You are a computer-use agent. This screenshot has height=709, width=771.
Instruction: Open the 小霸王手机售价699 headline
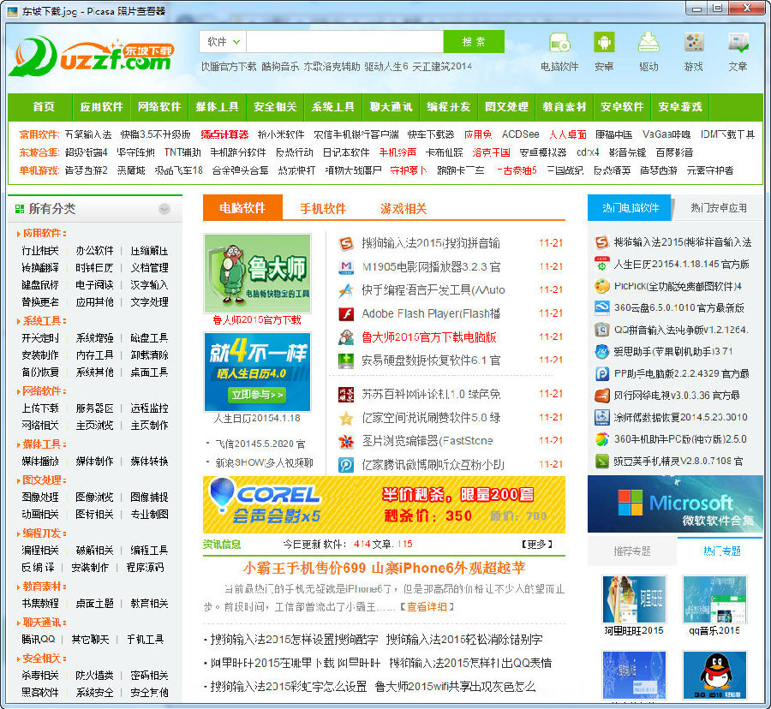384,568
